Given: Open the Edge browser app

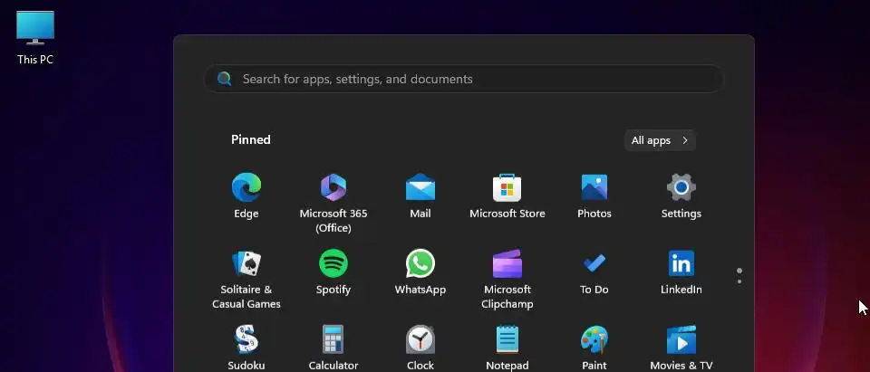Looking at the screenshot, I should pos(246,196).
